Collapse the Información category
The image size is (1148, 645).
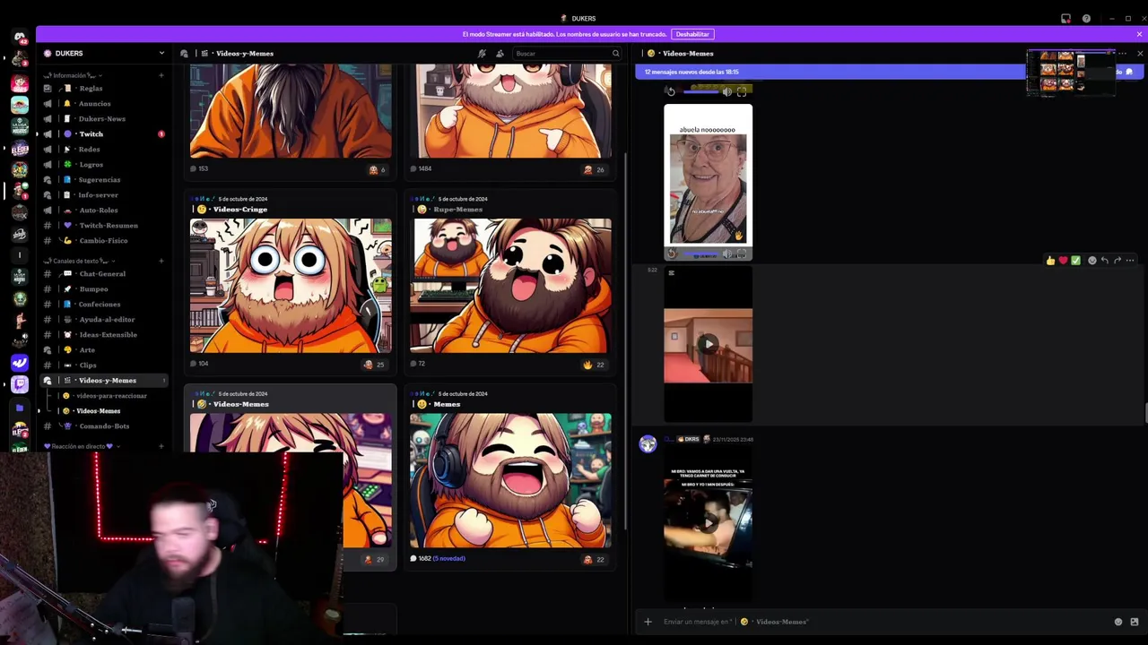(x=74, y=75)
